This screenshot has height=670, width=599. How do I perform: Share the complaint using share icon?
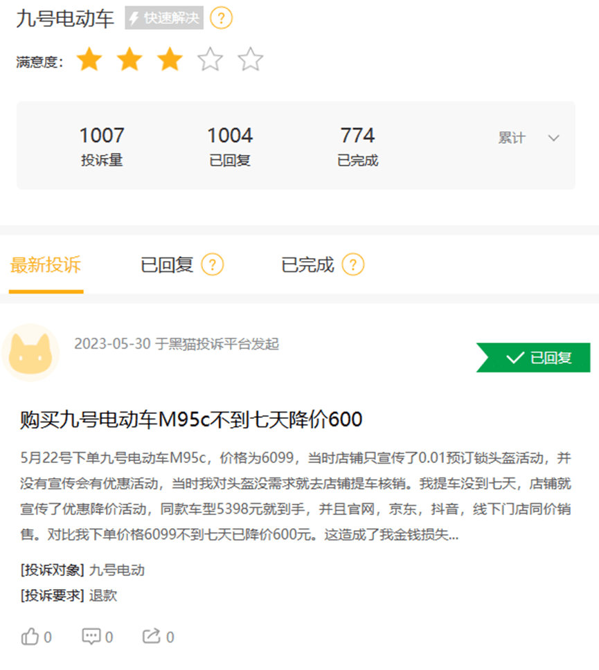pos(152,636)
